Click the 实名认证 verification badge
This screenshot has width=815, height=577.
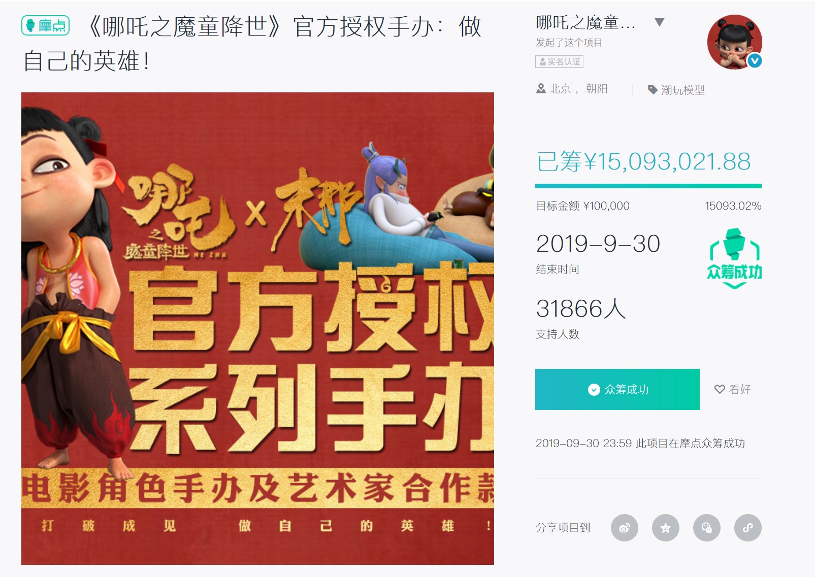[x=559, y=62]
